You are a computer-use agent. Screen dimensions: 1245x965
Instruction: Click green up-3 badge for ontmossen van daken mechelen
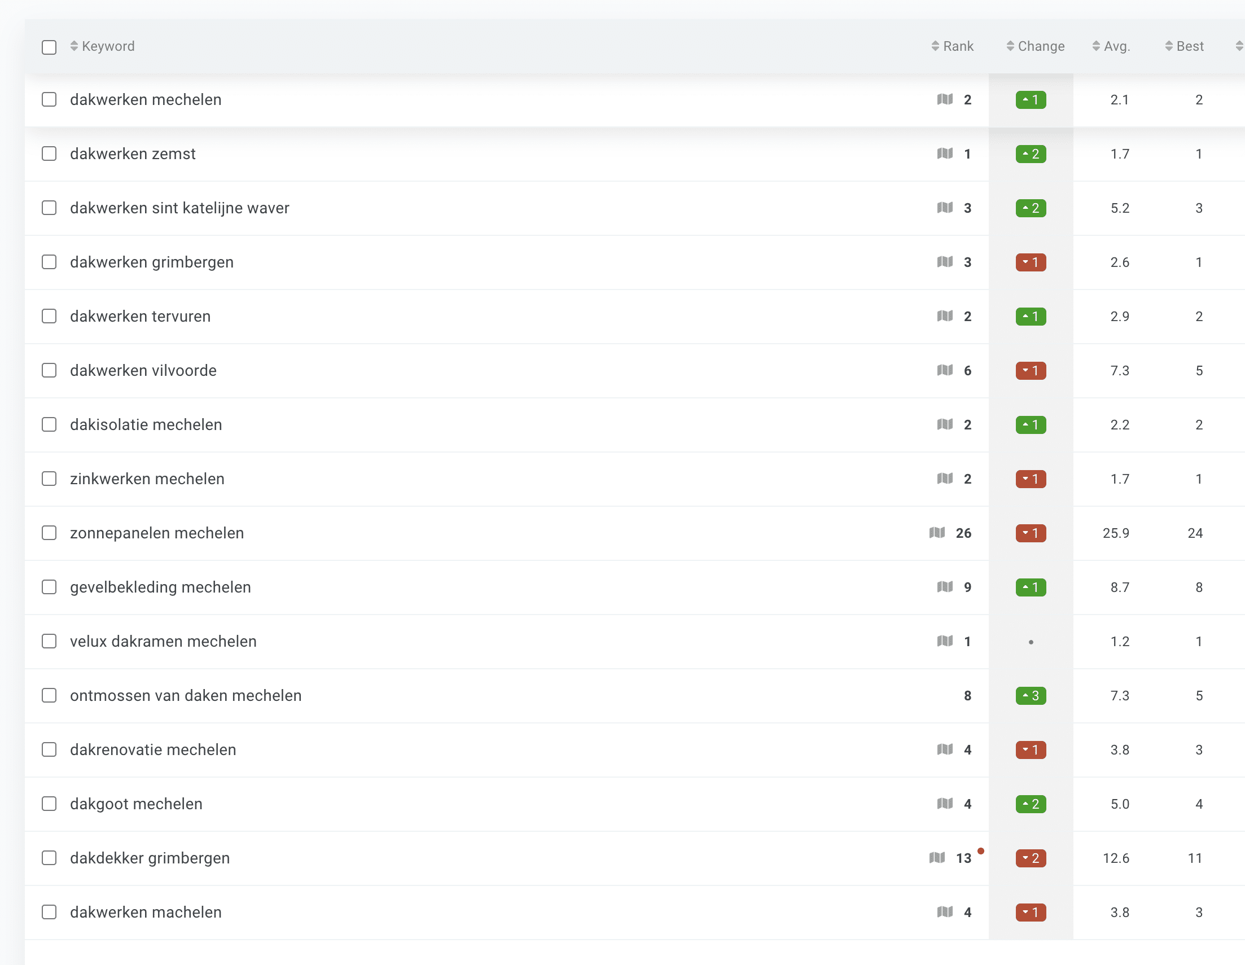click(1031, 695)
